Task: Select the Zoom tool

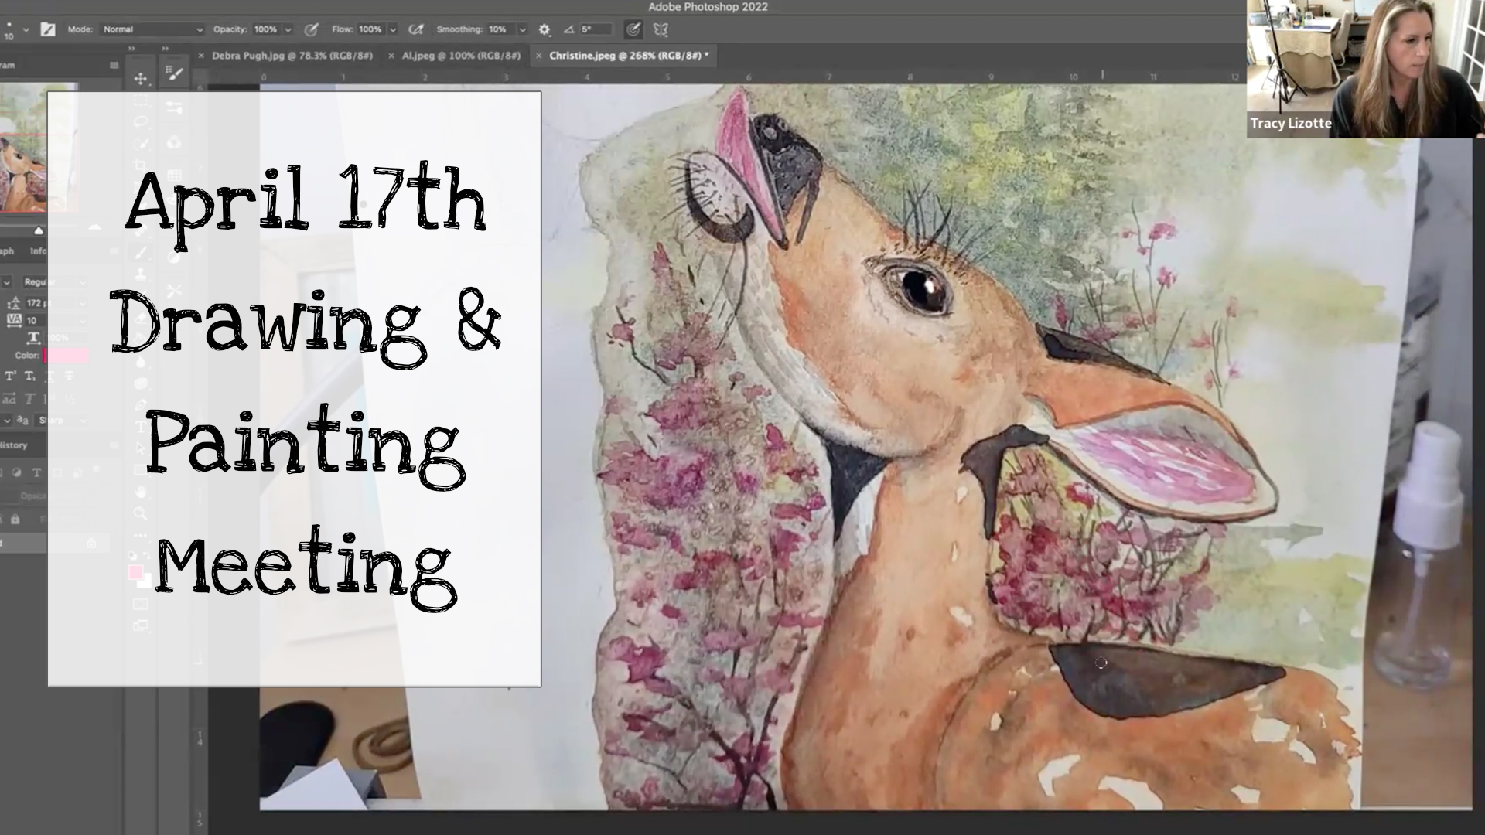Action: pyautogui.click(x=141, y=513)
